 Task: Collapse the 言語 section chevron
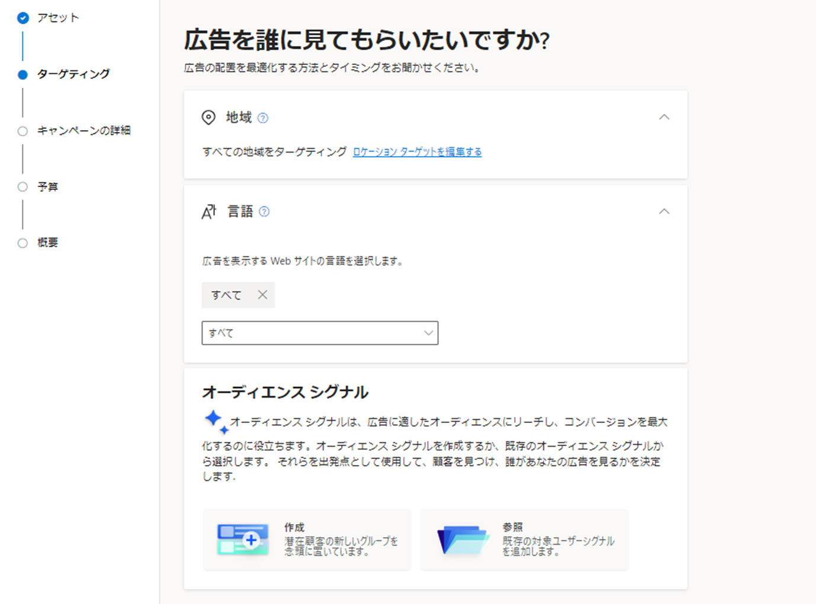(664, 211)
